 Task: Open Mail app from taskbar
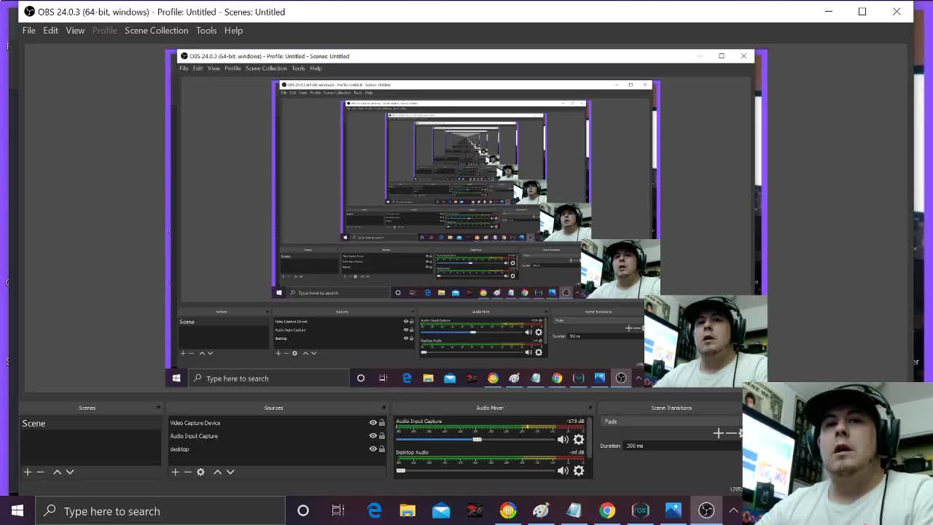(441, 510)
